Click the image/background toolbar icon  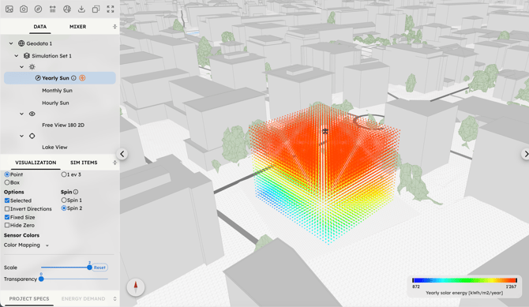tap(9, 9)
